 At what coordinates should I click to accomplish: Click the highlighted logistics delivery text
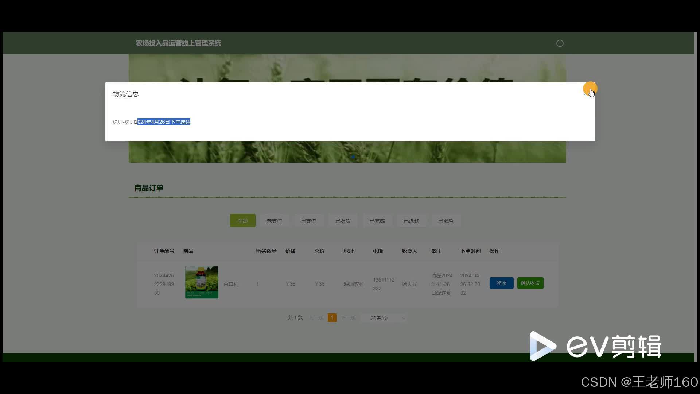(x=164, y=122)
